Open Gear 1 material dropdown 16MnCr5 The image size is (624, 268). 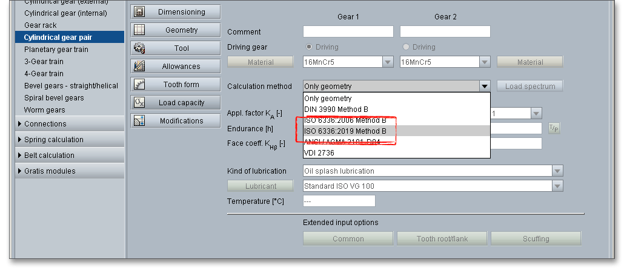click(x=388, y=62)
